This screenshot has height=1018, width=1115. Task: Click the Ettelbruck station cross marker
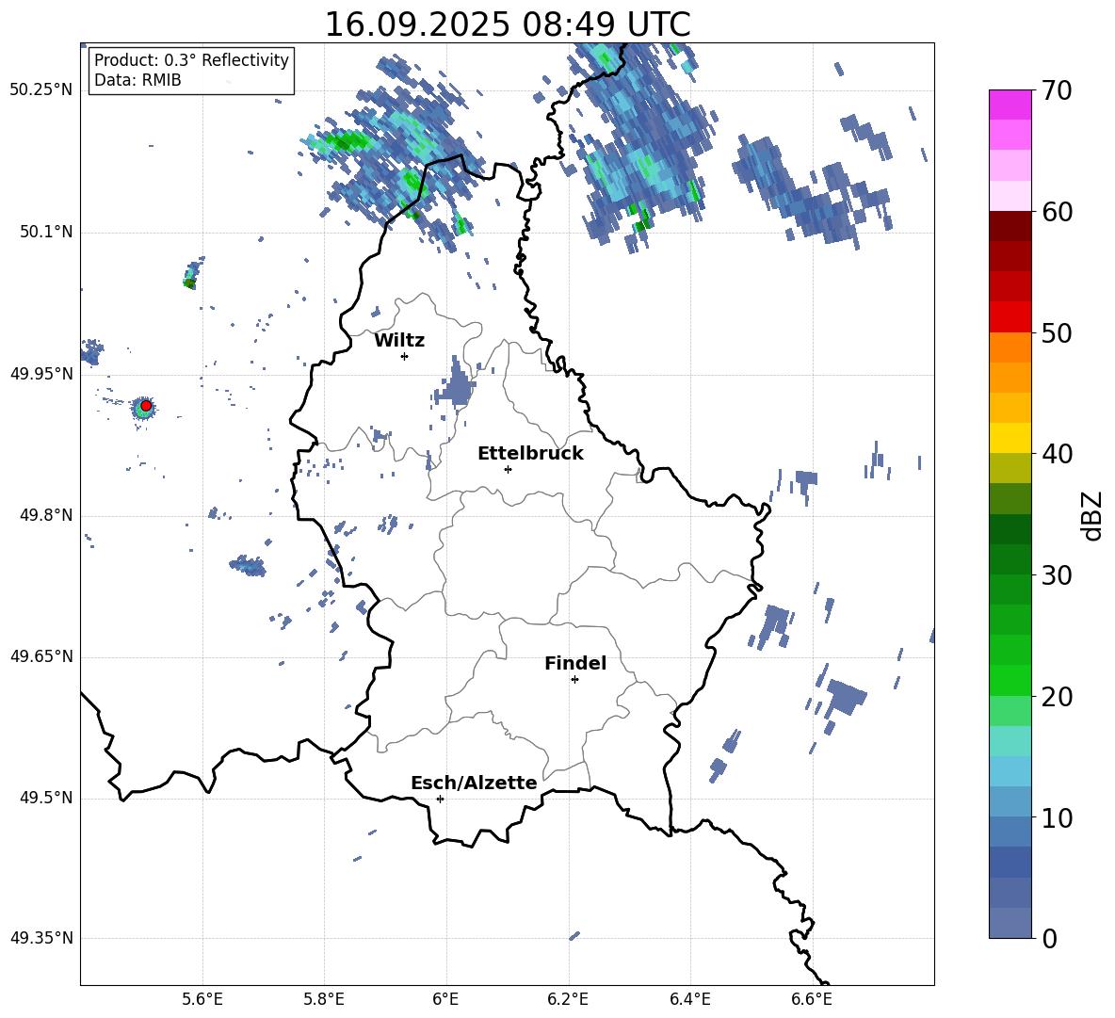coord(508,469)
